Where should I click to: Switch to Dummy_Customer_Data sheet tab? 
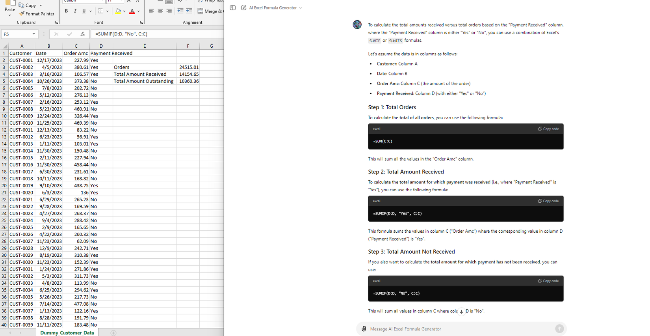[67, 333]
